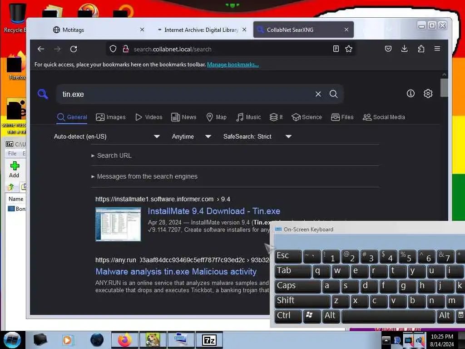This screenshot has width=465, height=349.
Task: Select the Images search category
Action: (x=111, y=117)
